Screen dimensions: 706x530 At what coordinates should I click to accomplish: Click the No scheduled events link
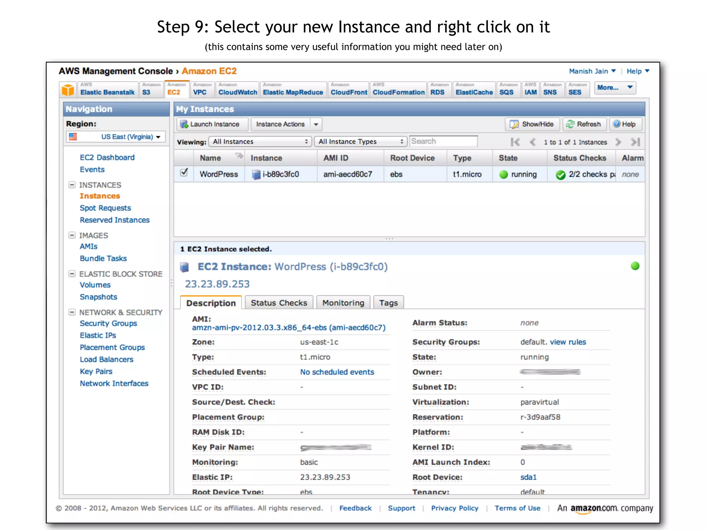[337, 372]
